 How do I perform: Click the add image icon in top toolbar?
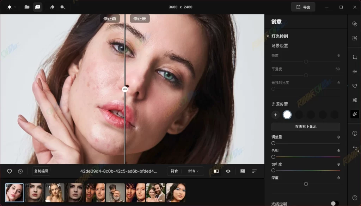click(x=38, y=7)
